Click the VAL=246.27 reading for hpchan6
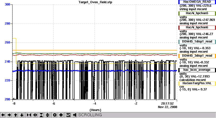The width and height of the screenshot is (216, 118). tap(205, 34)
